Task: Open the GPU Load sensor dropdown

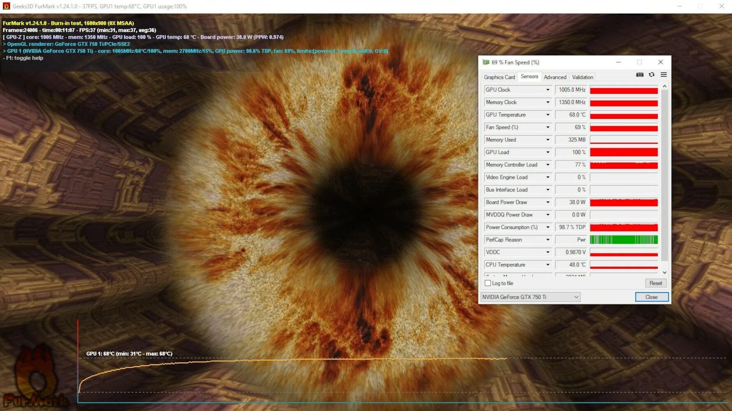Action: [x=548, y=152]
